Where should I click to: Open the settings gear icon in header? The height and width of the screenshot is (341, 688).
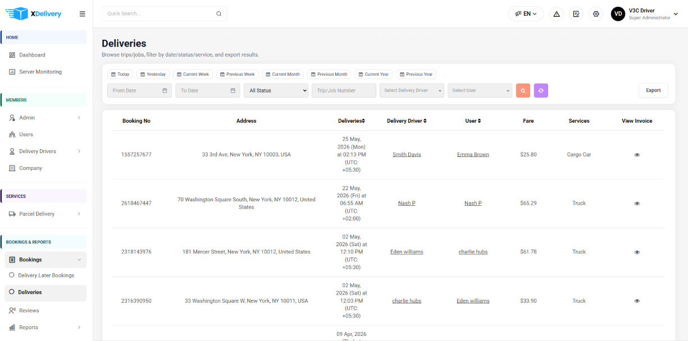tap(596, 14)
